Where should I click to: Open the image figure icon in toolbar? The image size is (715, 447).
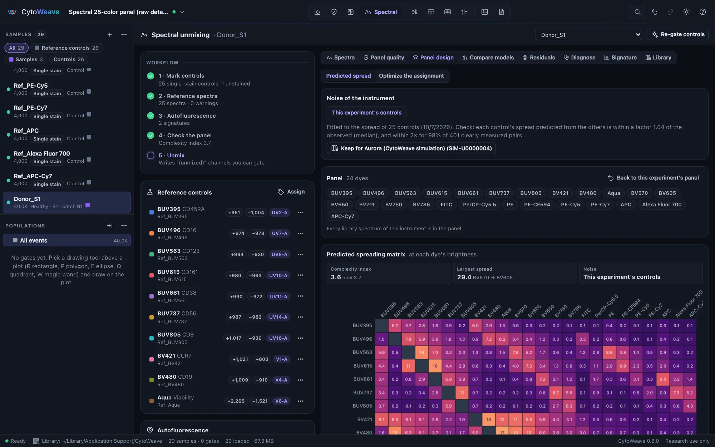point(484,12)
